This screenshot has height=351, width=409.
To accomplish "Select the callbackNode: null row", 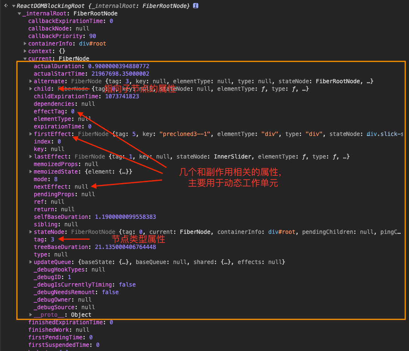I will tap(59, 29).
